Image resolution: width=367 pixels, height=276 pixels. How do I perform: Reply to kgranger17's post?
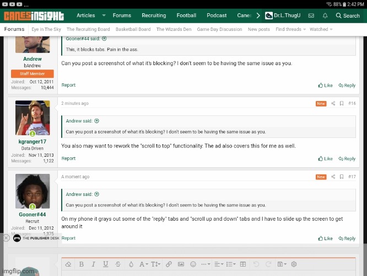click(x=347, y=158)
